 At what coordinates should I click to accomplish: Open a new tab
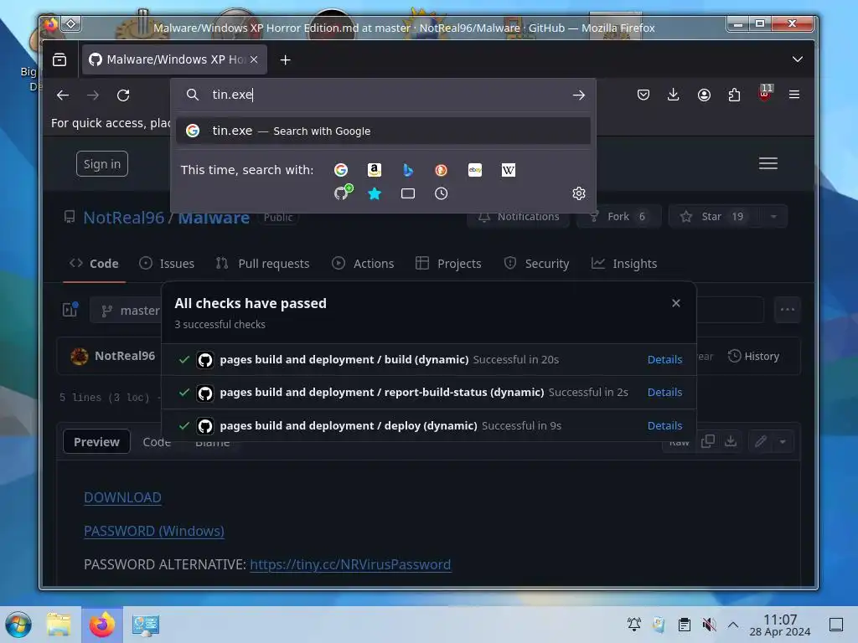pos(285,59)
